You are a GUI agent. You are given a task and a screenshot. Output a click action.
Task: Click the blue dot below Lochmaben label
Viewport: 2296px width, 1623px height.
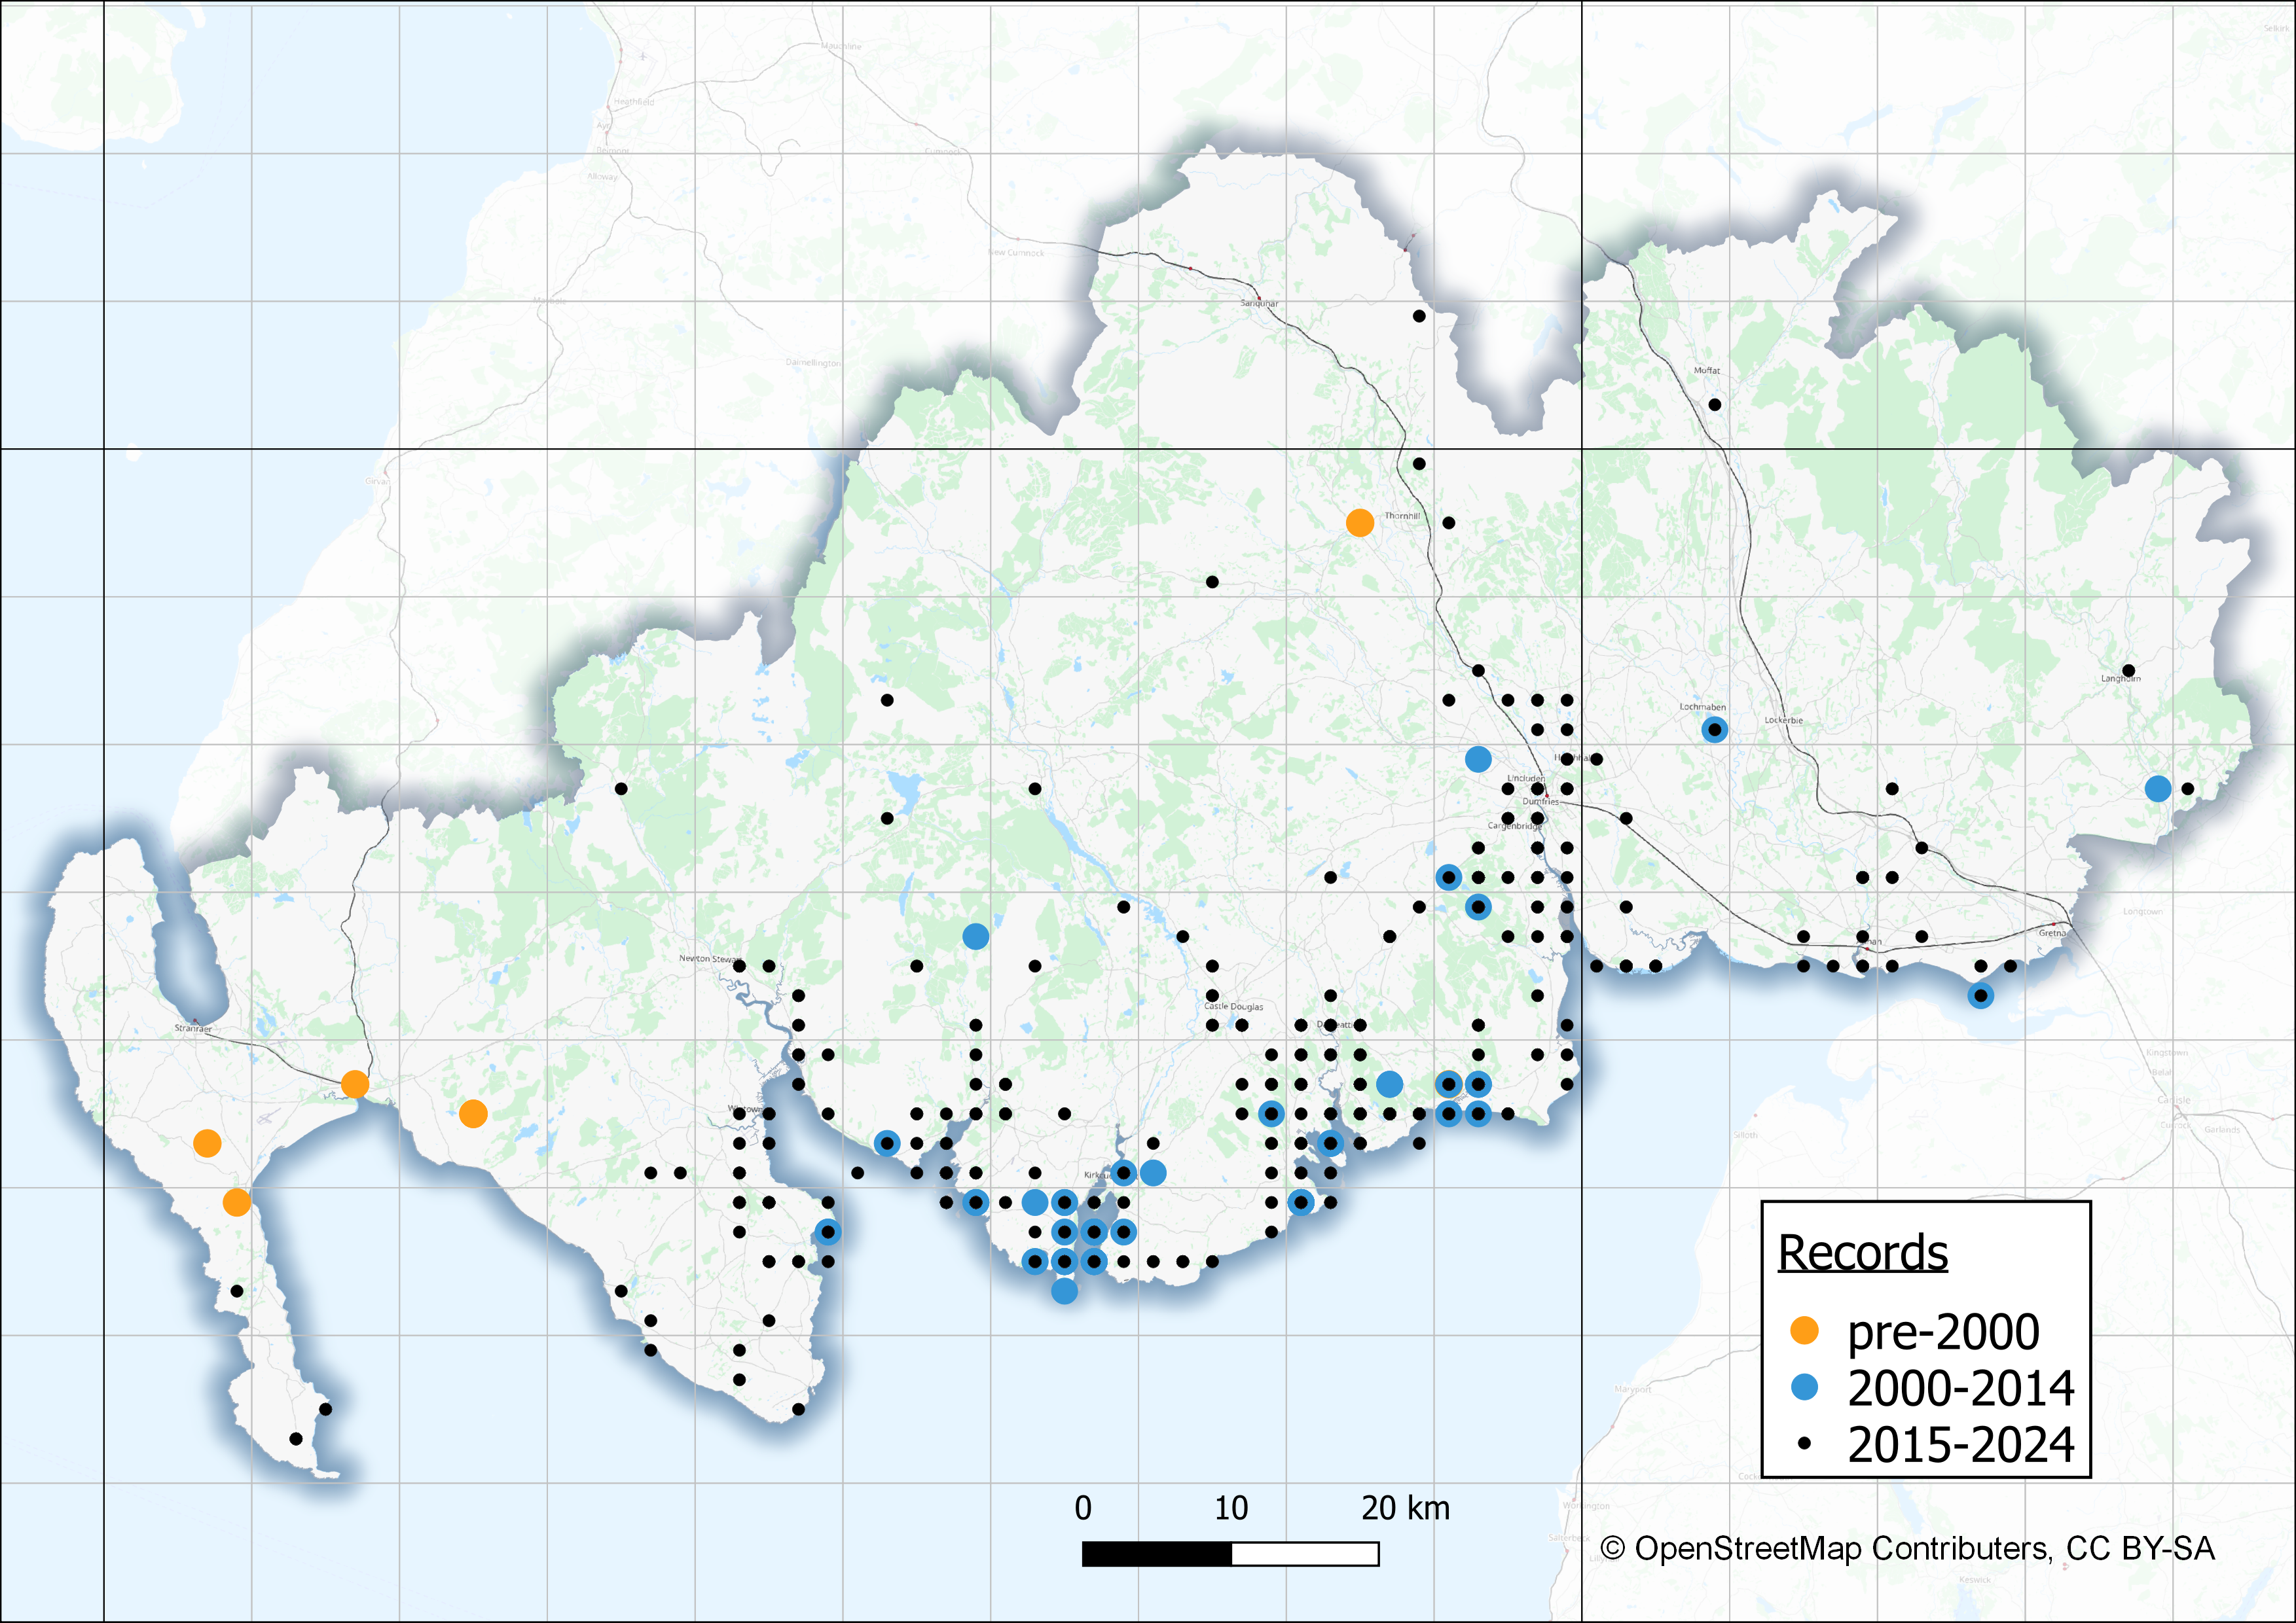pos(1714,730)
